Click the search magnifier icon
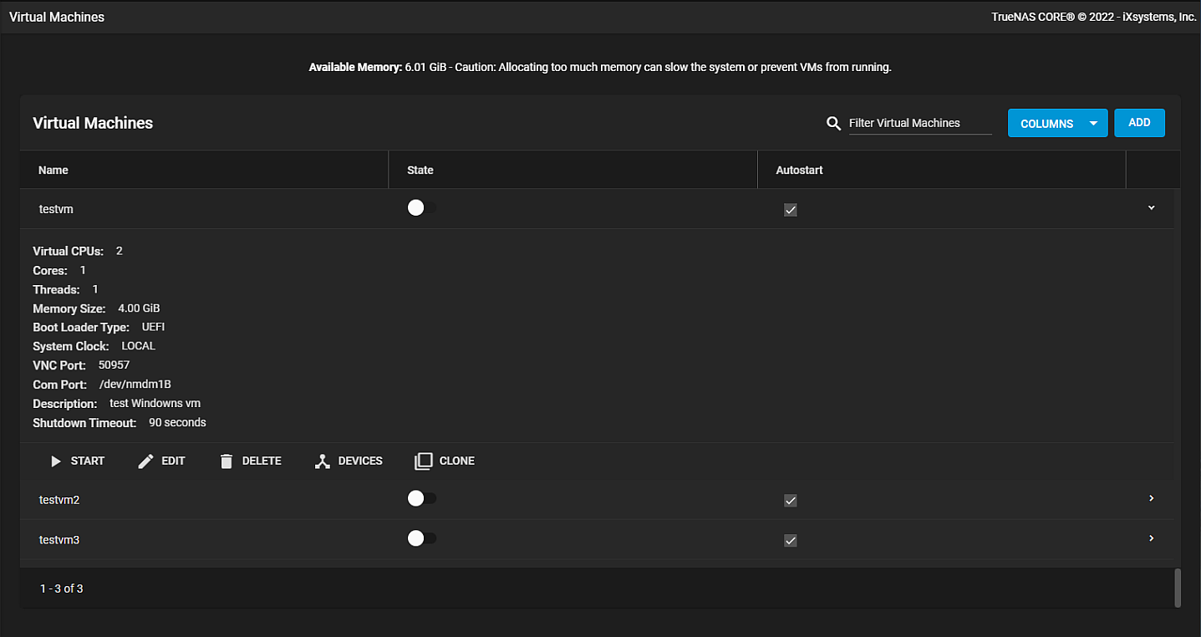Image resolution: width=1201 pixels, height=637 pixels. (x=833, y=124)
